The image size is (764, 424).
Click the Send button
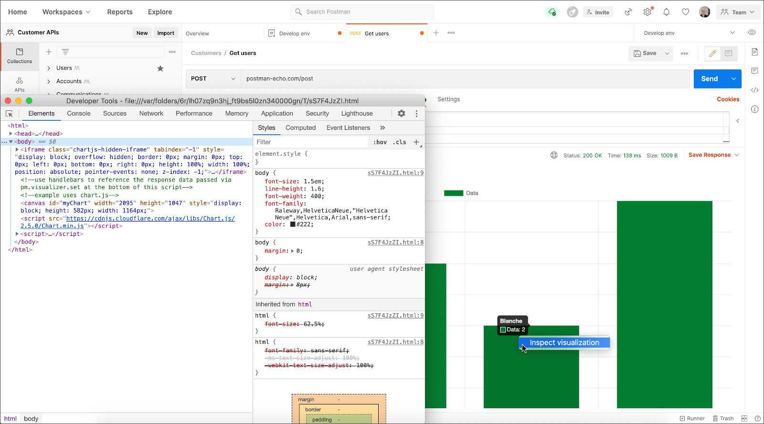[x=710, y=79]
